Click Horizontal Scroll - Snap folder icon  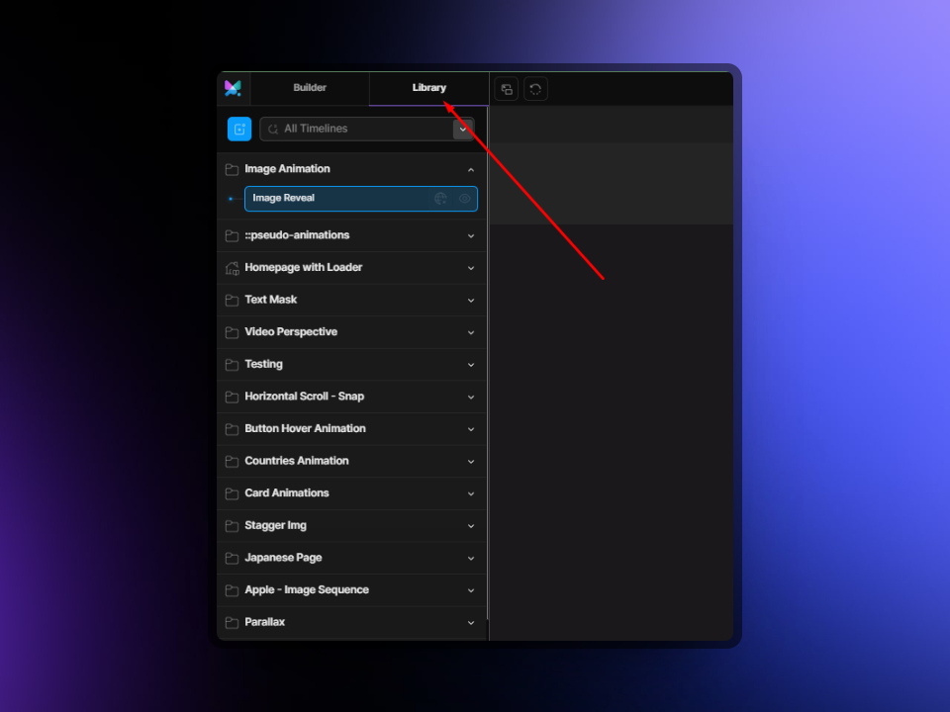(x=232, y=397)
